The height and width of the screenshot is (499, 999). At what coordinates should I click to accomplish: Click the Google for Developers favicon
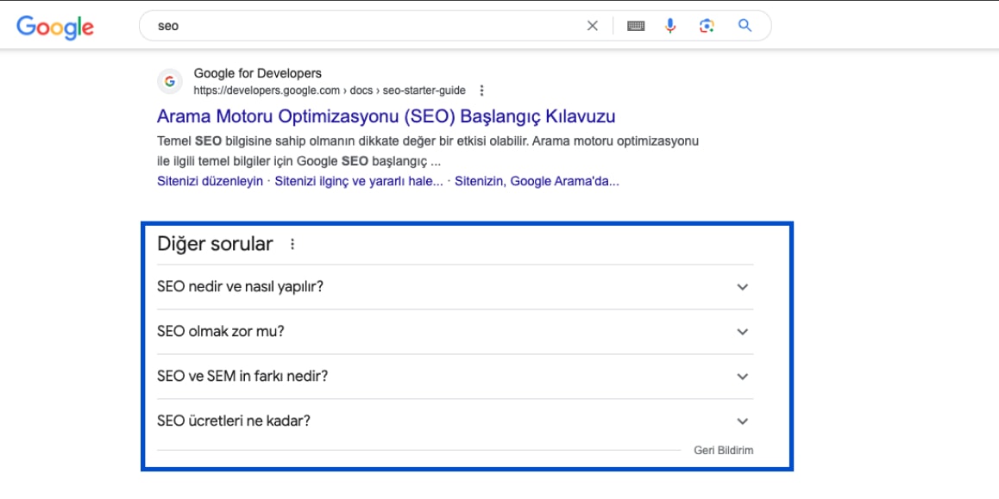click(x=169, y=82)
